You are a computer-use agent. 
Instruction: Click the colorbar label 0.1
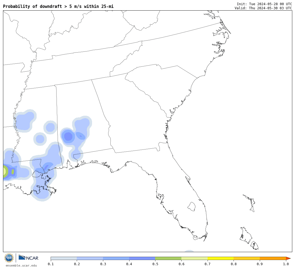point(51,264)
